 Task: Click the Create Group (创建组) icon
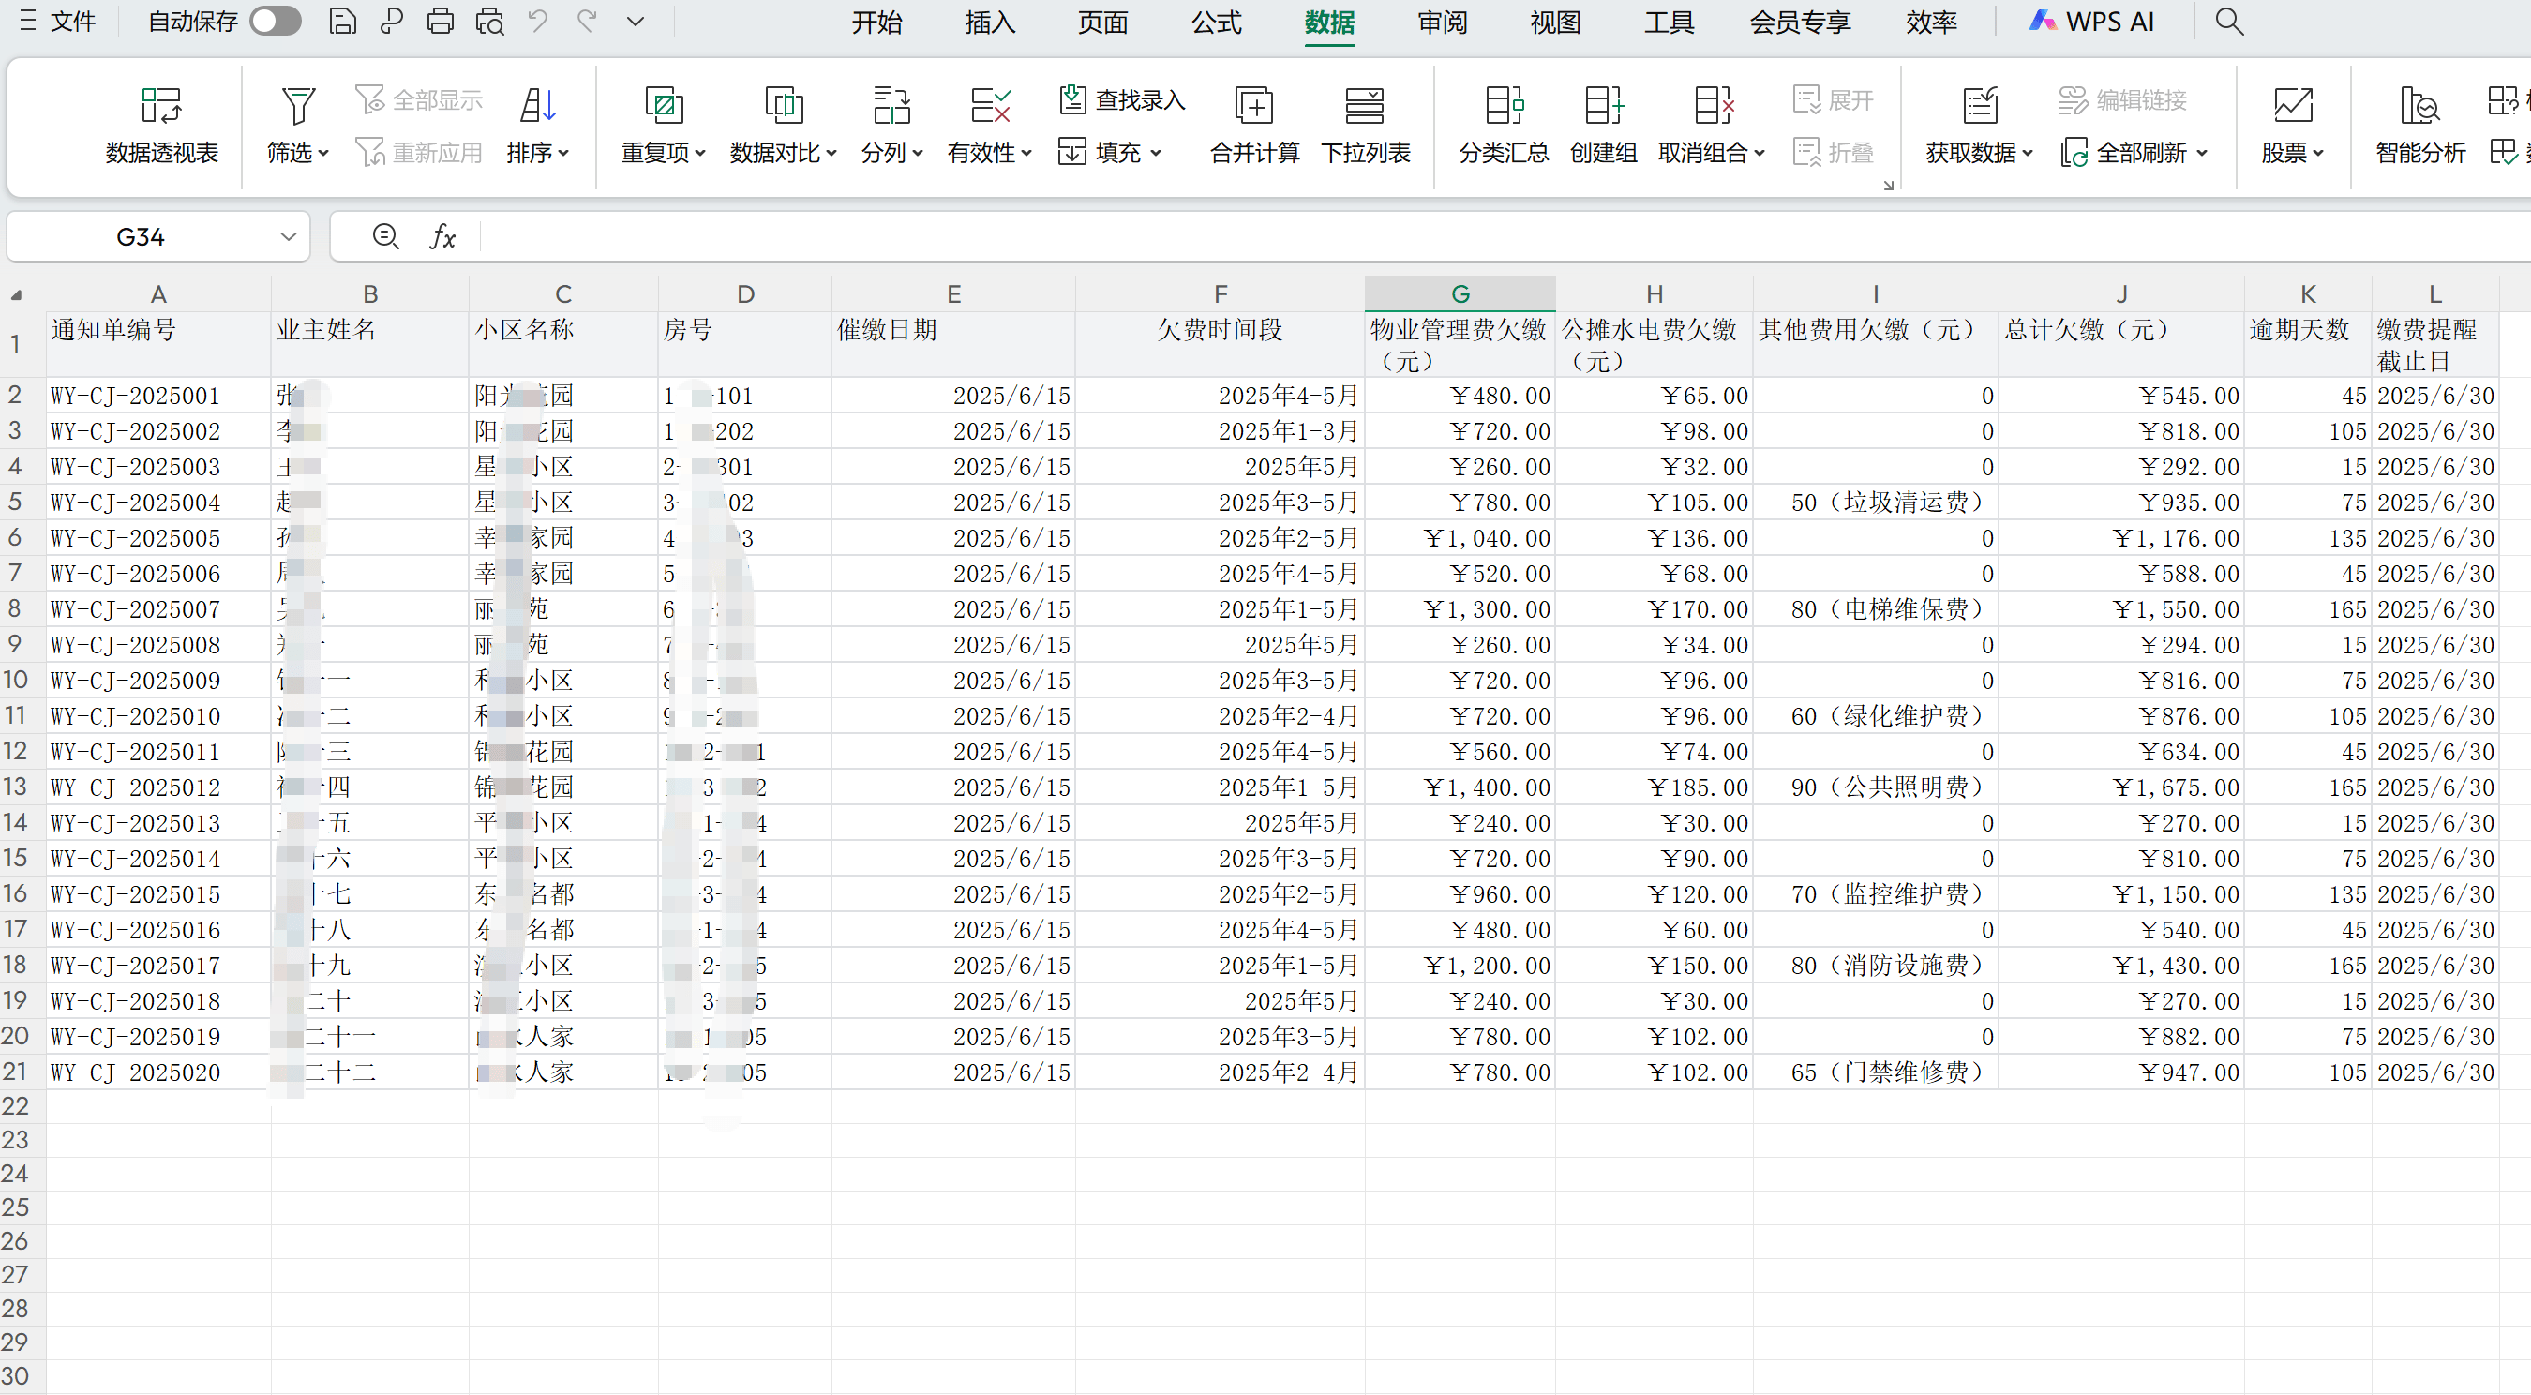(x=1604, y=106)
